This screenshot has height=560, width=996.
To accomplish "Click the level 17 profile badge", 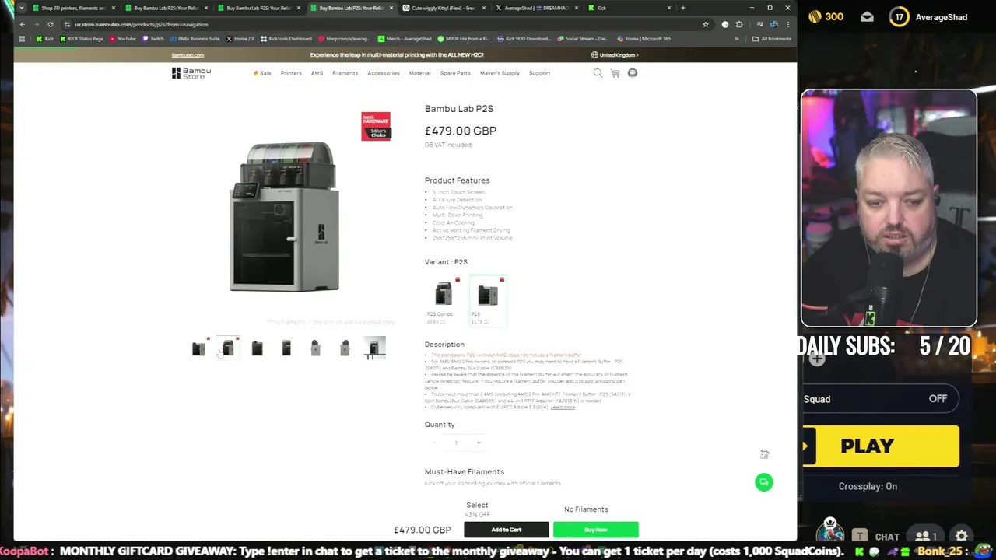I will coord(899,17).
